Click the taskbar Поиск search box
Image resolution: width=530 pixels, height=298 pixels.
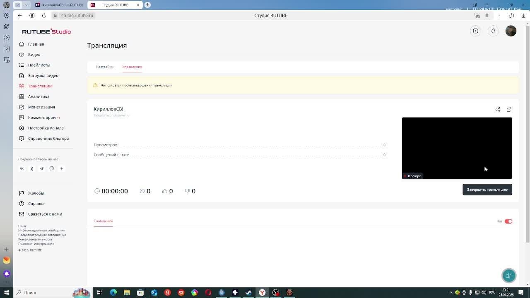pos(30,293)
